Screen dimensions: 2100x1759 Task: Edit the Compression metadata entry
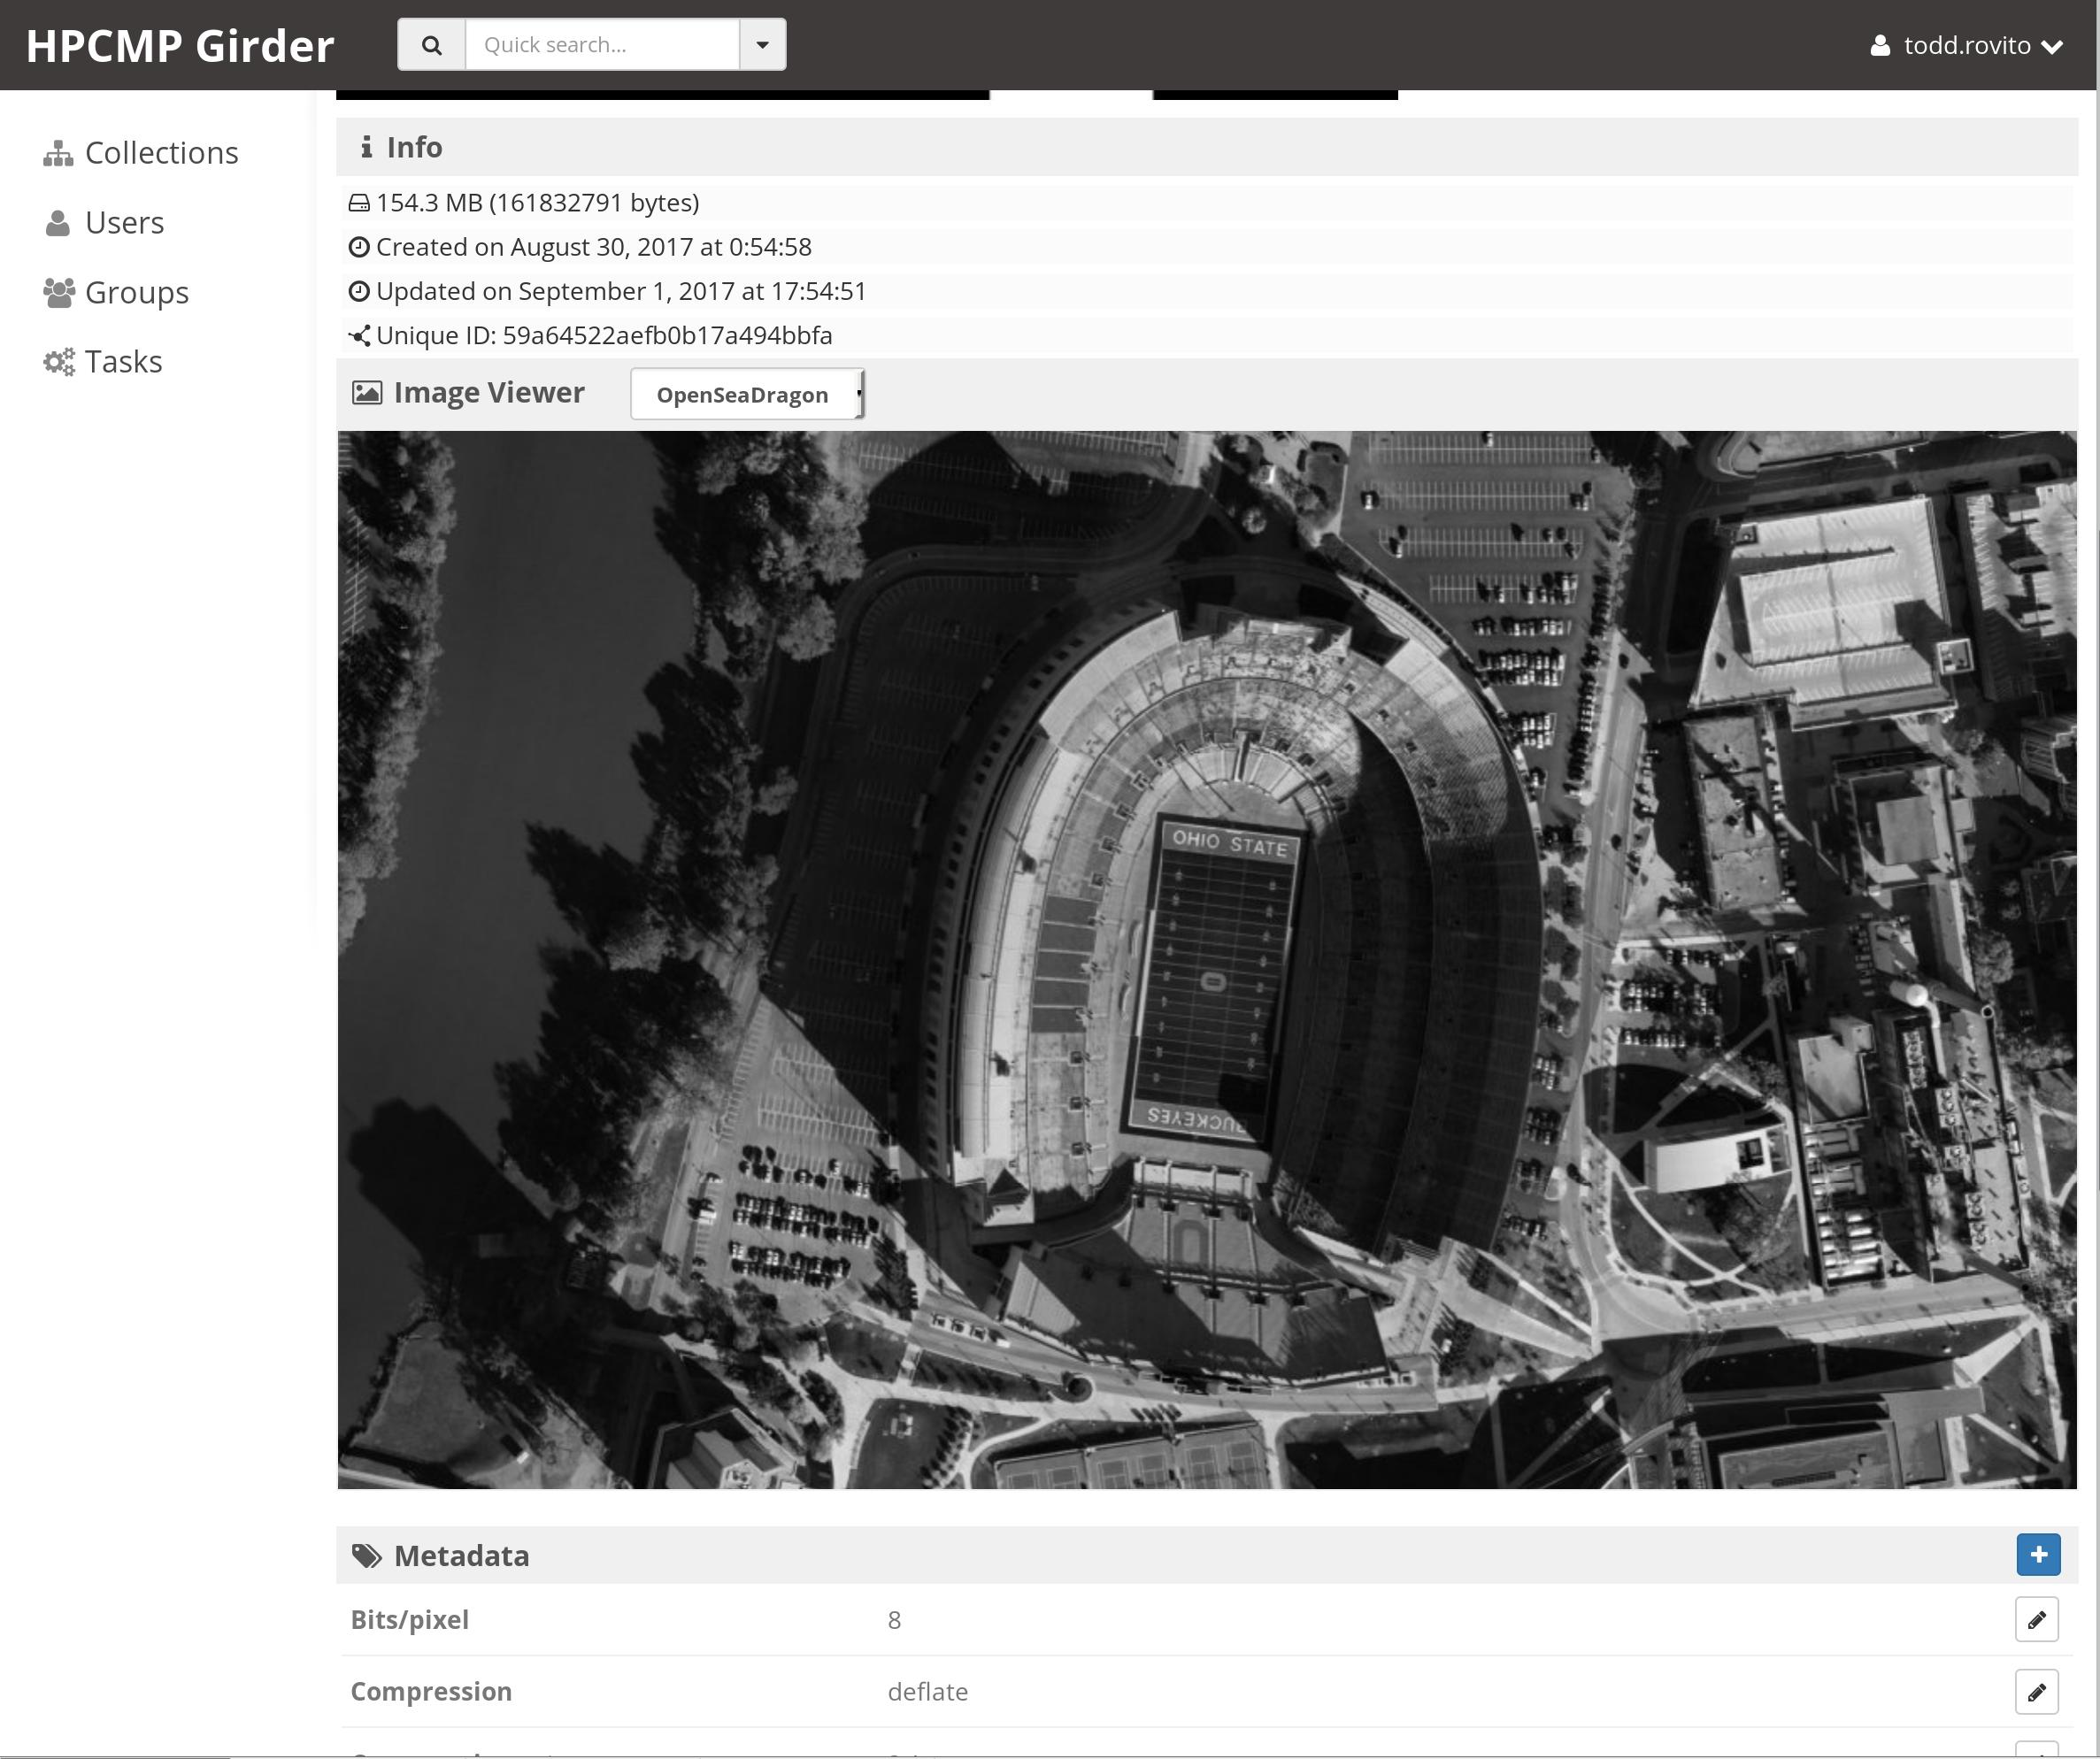coord(2036,1692)
